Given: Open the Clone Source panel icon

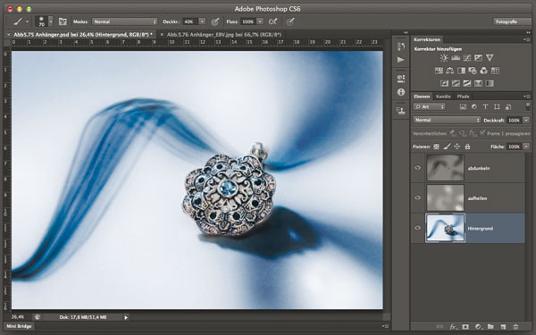Looking at the screenshot, I should (x=401, y=111).
